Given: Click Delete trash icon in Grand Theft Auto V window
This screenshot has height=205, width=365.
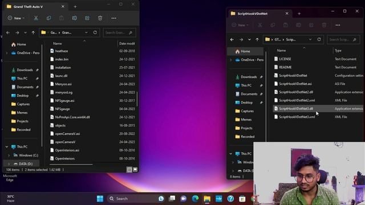Looking at the screenshot, I should click(100, 18).
